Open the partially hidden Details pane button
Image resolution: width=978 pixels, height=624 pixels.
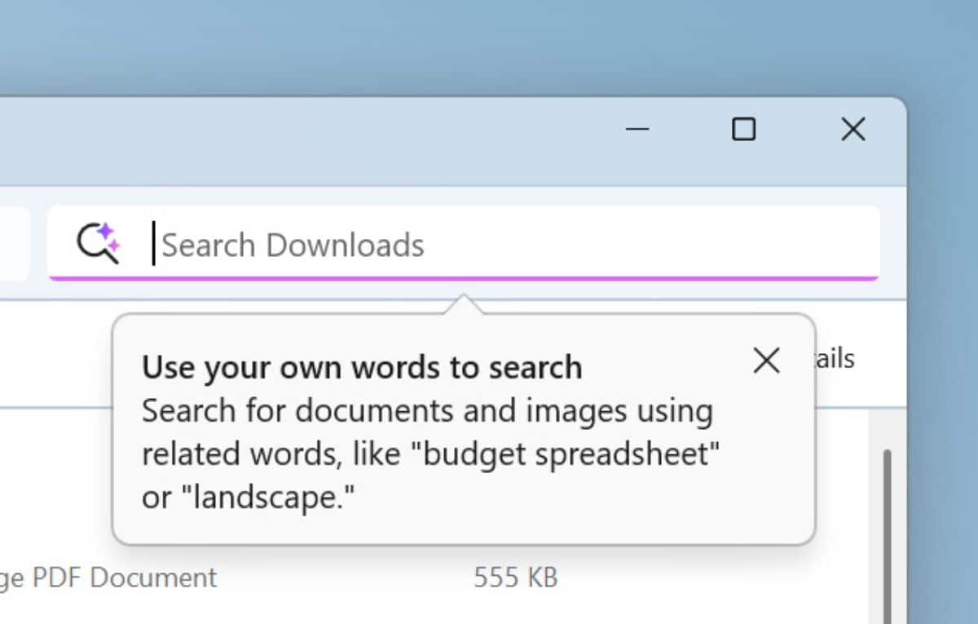(x=835, y=359)
